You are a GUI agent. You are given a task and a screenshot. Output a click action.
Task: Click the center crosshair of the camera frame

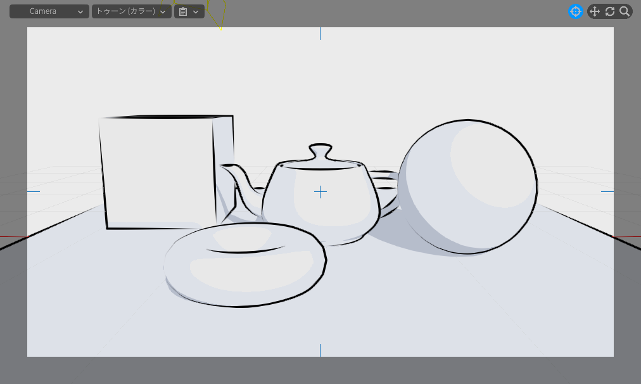click(320, 192)
